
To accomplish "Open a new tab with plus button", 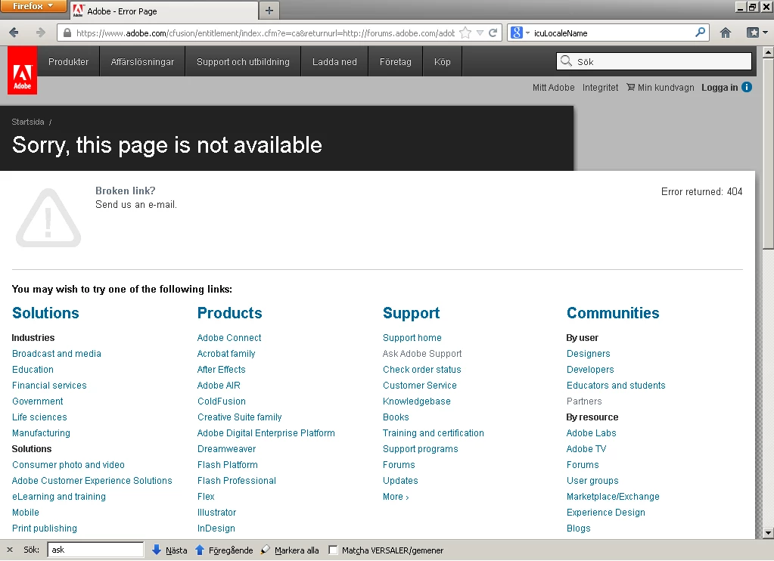I will coord(269,11).
